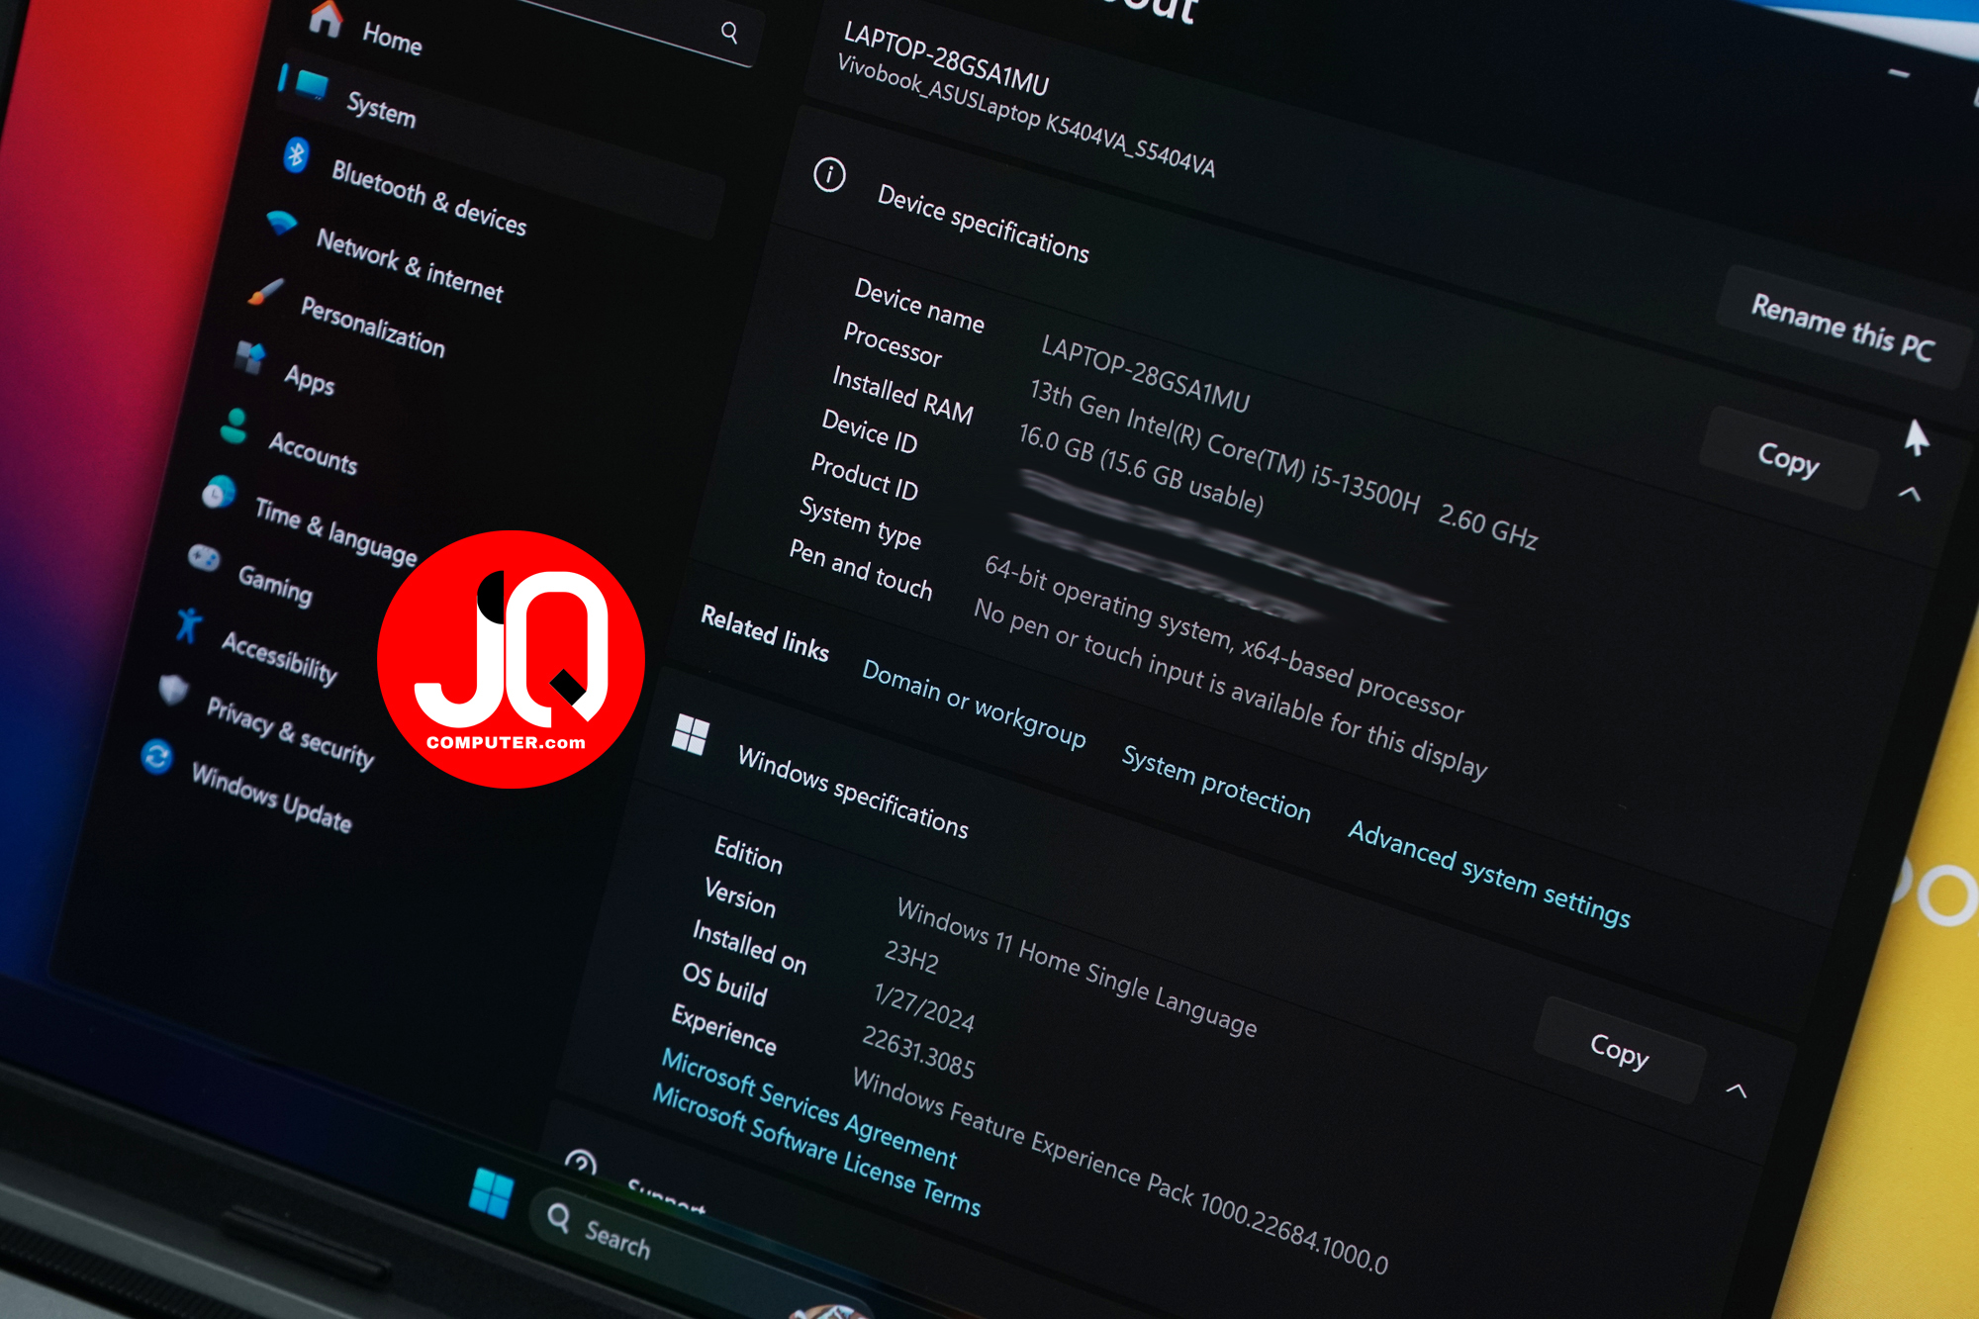Click the Gaming controller icon
Image resolution: width=1979 pixels, height=1319 pixels.
coord(204,558)
